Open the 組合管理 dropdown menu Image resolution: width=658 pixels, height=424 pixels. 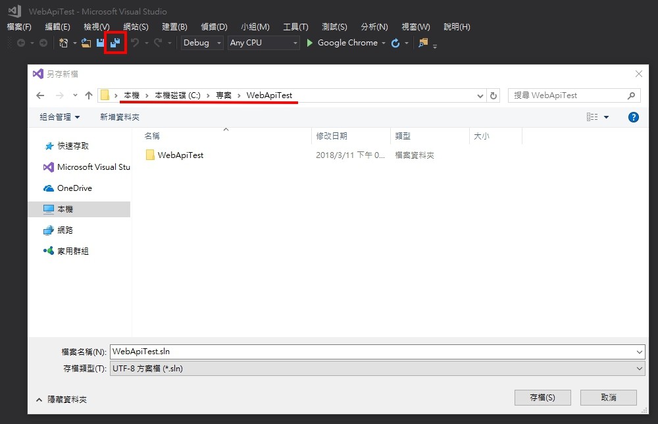click(60, 117)
